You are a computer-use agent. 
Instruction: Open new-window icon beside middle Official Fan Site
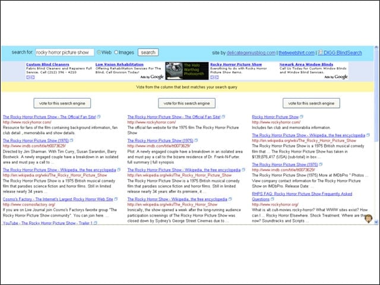click(223, 116)
